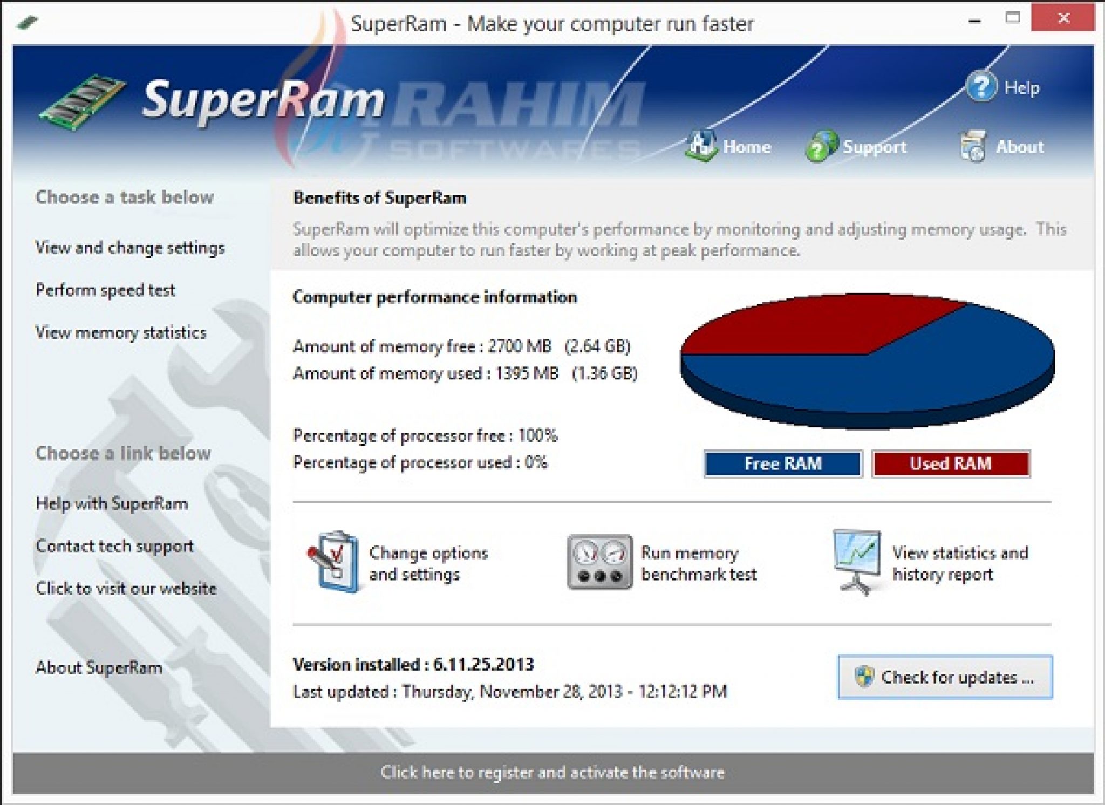
Task: Click to visit our website
Action: coord(126,589)
